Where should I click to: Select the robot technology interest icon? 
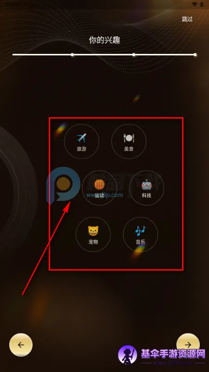[x=146, y=185]
